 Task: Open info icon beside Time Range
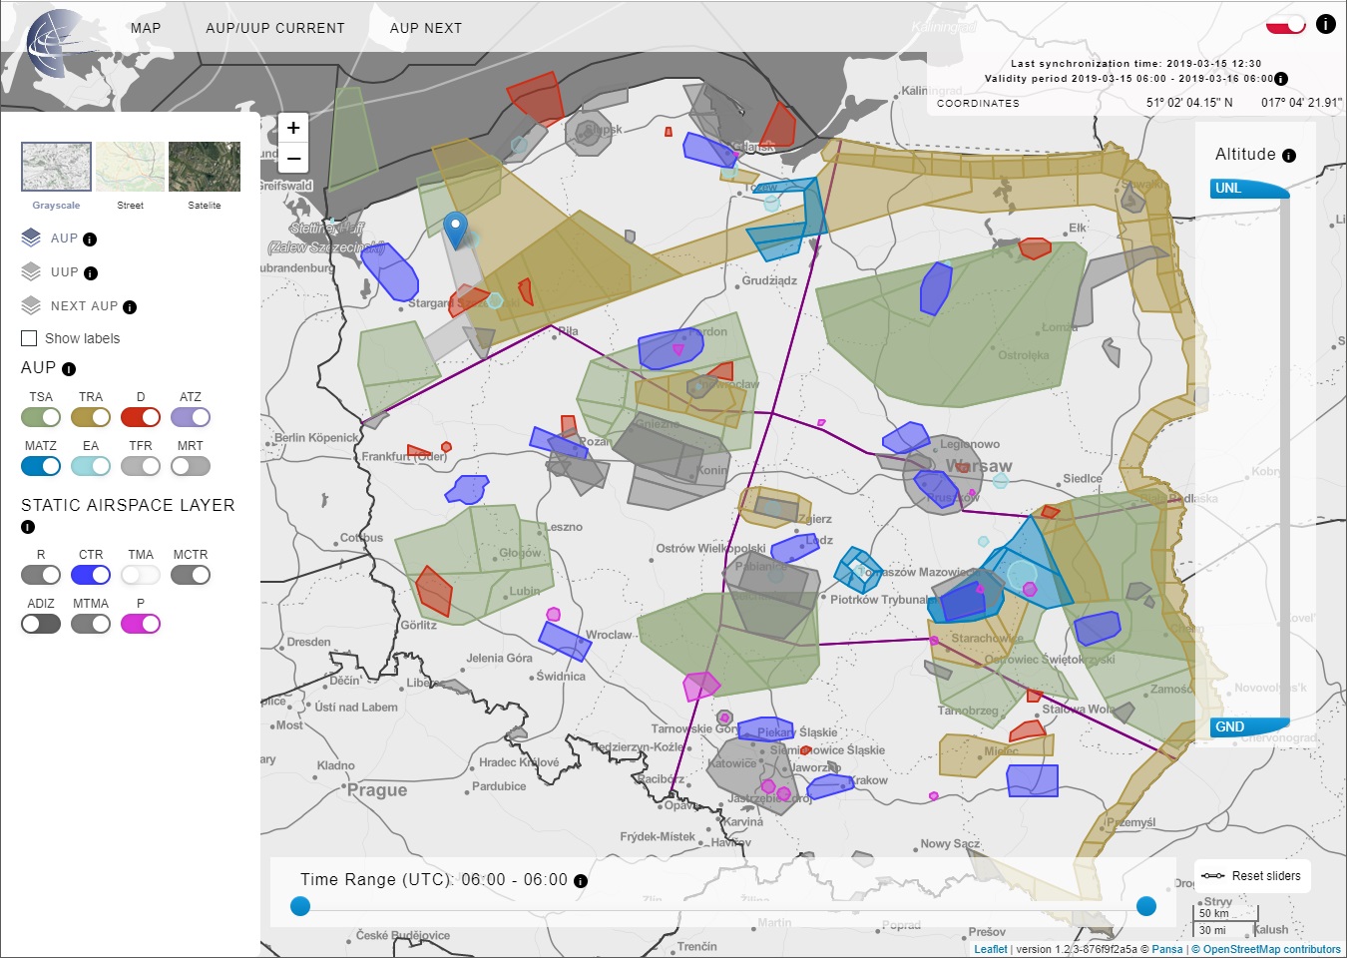click(581, 881)
